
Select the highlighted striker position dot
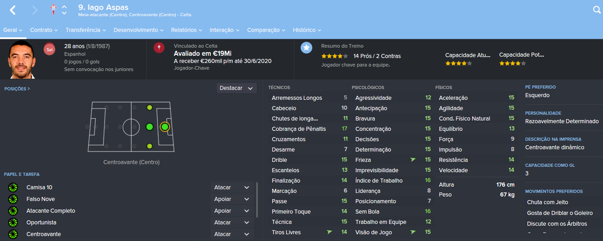click(164, 127)
